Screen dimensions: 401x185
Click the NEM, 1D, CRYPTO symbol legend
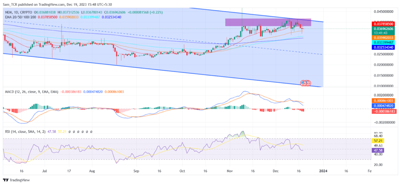point(19,12)
